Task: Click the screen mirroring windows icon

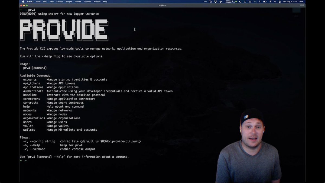Action: coord(210,2)
